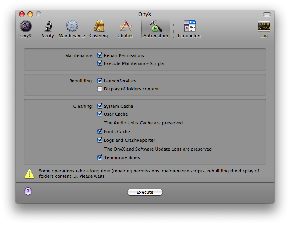Viewport: 290px width, 225px height.
Task: Show the Log display icon
Action: point(264,27)
